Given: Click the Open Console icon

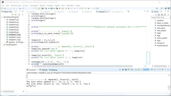Looking at the screenshot, I should [x=160, y=69].
